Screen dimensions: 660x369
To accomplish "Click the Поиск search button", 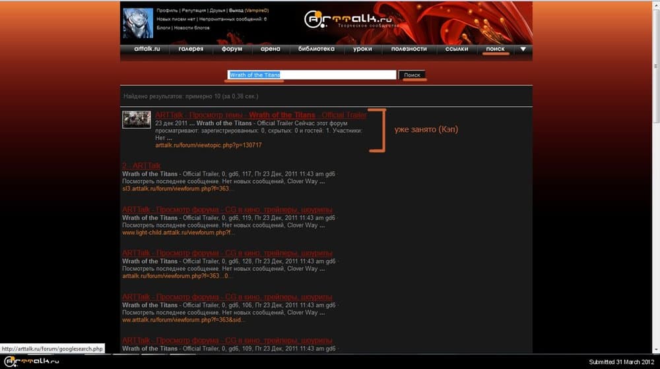I will point(412,75).
